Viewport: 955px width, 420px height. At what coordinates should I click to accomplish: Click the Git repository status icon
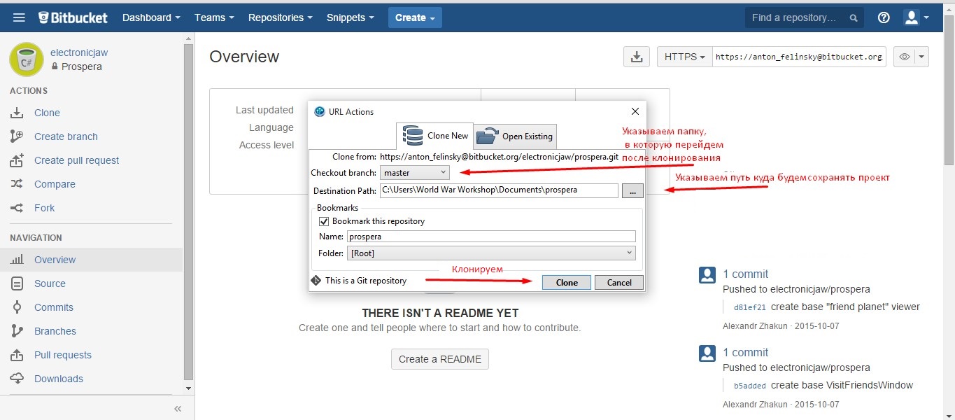(x=316, y=281)
